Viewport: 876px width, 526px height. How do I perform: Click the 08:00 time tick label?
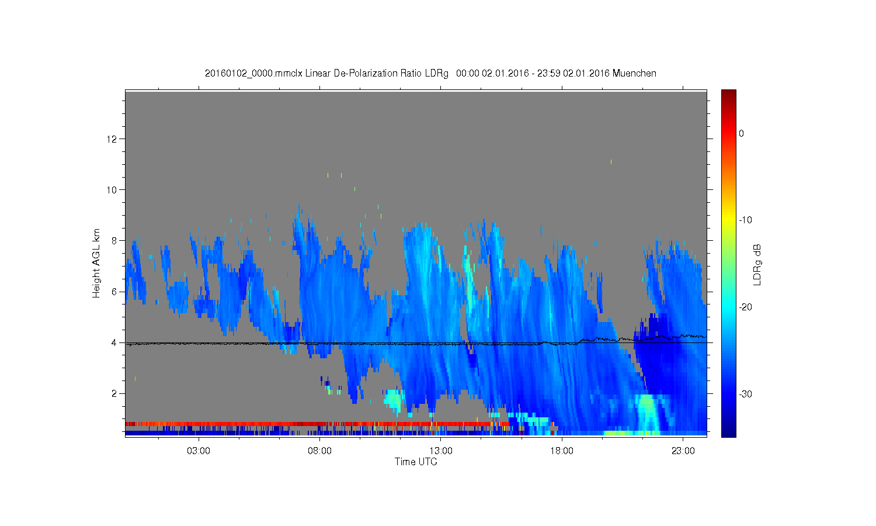pos(320,451)
